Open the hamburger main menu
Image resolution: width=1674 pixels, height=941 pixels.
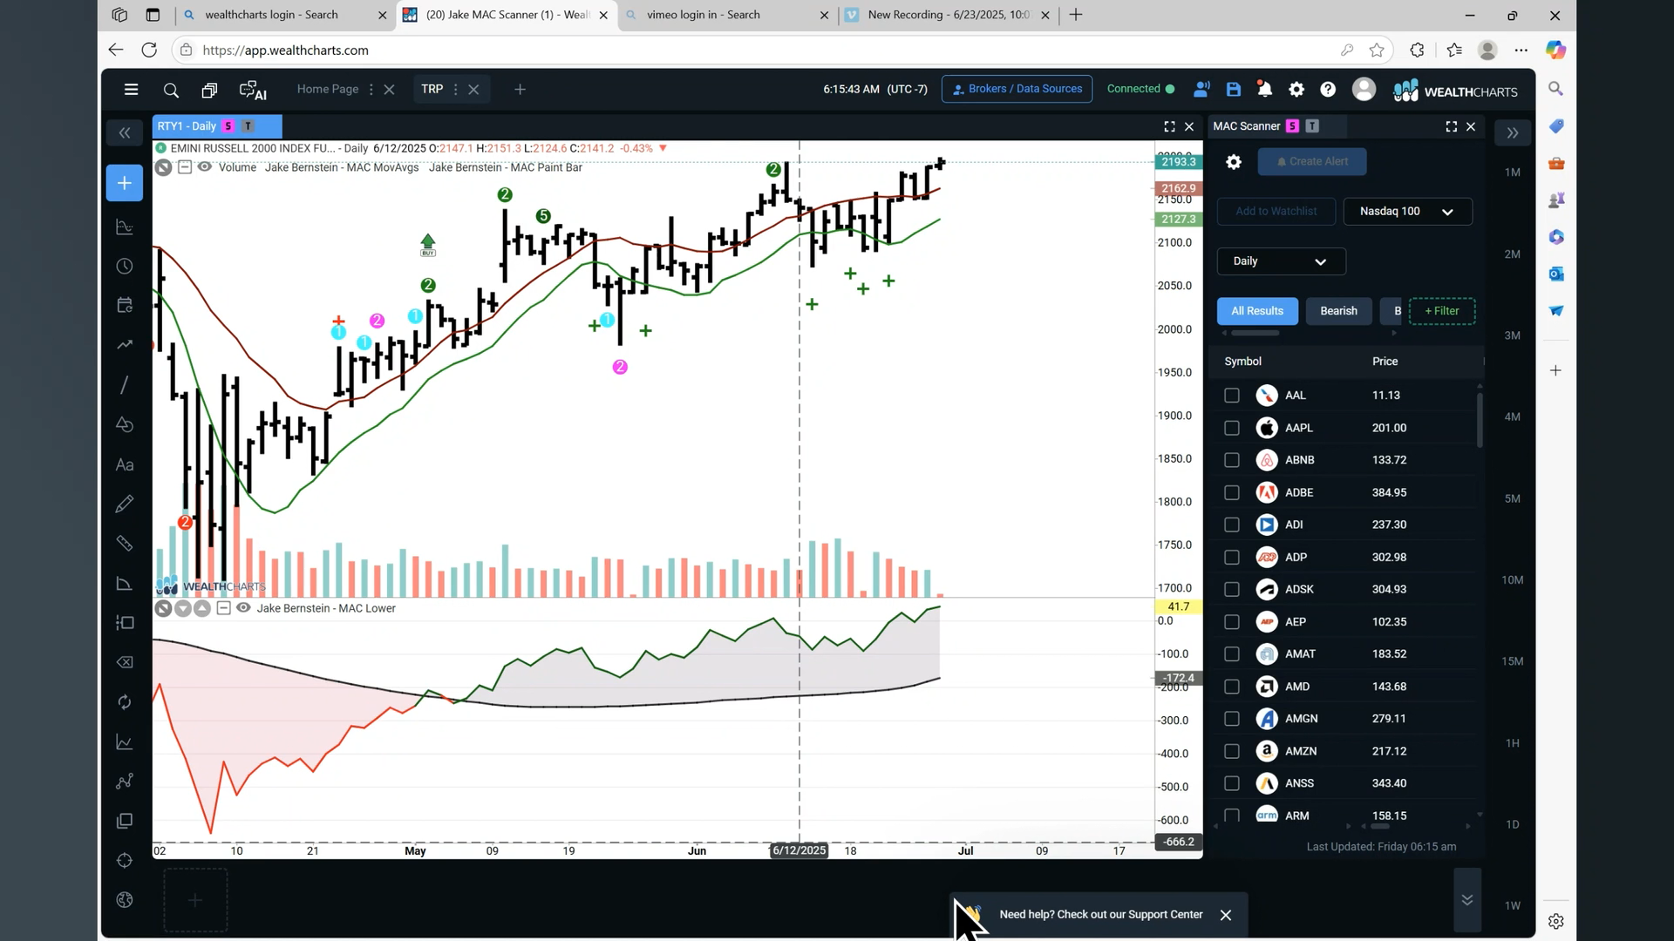click(131, 89)
